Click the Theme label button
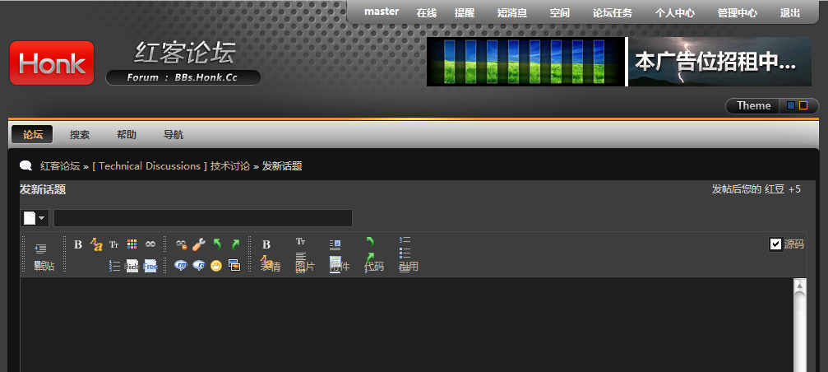This screenshot has height=372, width=828. 753,105
